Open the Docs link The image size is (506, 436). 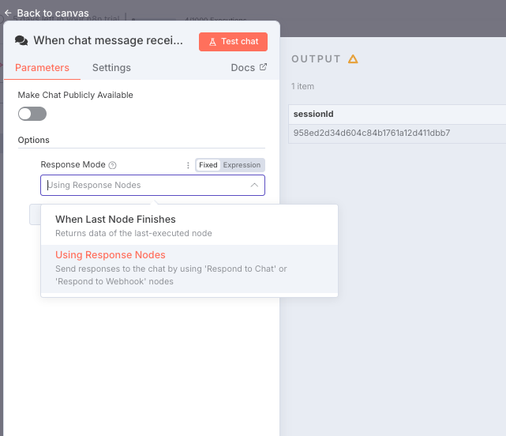point(242,68)
